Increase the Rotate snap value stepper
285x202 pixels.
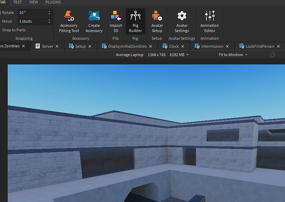pyautogui.click(x=49, y=11)
